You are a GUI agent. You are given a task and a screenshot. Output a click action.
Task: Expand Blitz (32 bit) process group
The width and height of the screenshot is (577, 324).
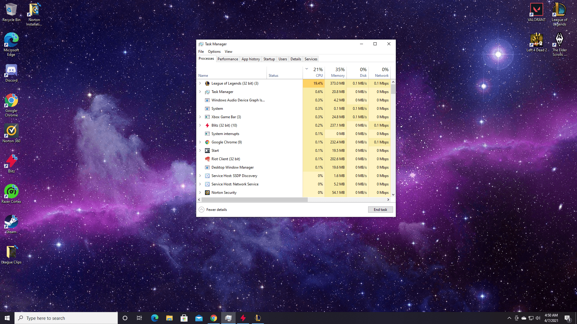(200, 125)
